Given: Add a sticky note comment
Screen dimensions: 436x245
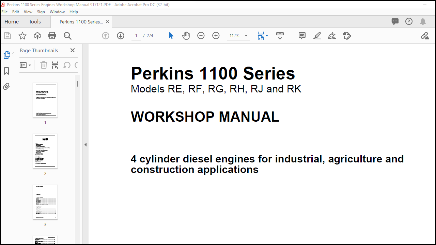Looking at the screenshot, I should pyautogui.click(x=302, y=36).
